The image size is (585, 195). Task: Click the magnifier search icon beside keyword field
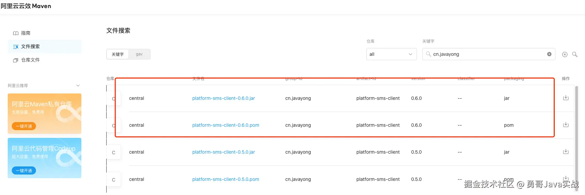[x=575, y=54]
